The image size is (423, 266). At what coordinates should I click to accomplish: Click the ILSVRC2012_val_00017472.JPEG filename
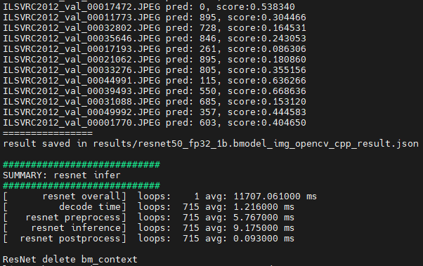82,7
